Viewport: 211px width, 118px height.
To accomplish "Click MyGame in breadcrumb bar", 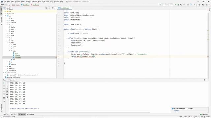I will click(4, 5).
